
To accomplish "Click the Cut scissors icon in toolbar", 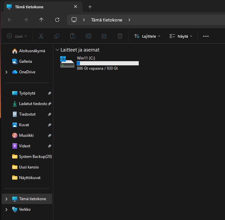I will (x=41, y=36).
